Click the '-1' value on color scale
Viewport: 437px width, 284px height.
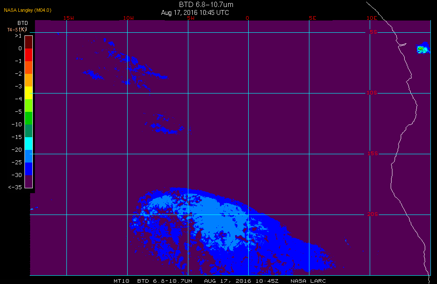[x=18, y=61]
